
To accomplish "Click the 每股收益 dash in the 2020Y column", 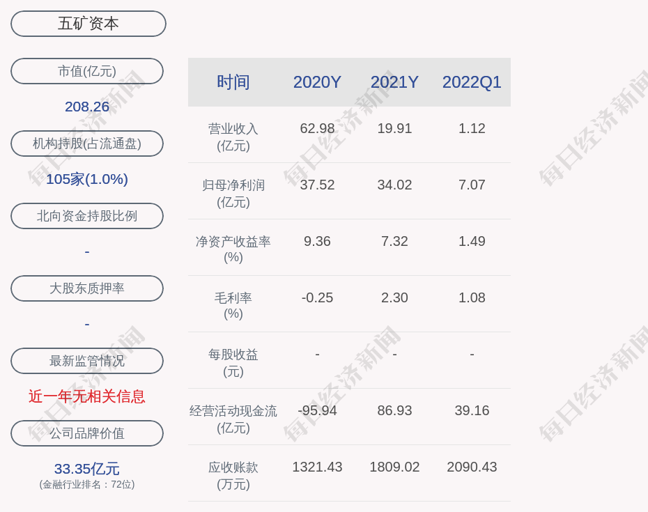I will (318, 355).
